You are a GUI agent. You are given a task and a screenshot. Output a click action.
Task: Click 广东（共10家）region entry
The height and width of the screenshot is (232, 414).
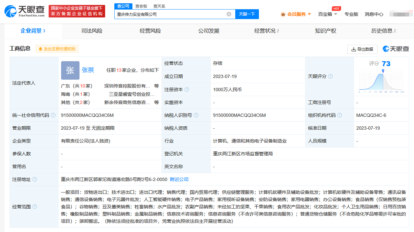coord(77,86)
